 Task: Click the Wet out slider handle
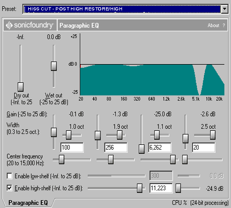[x=54, y=66]
